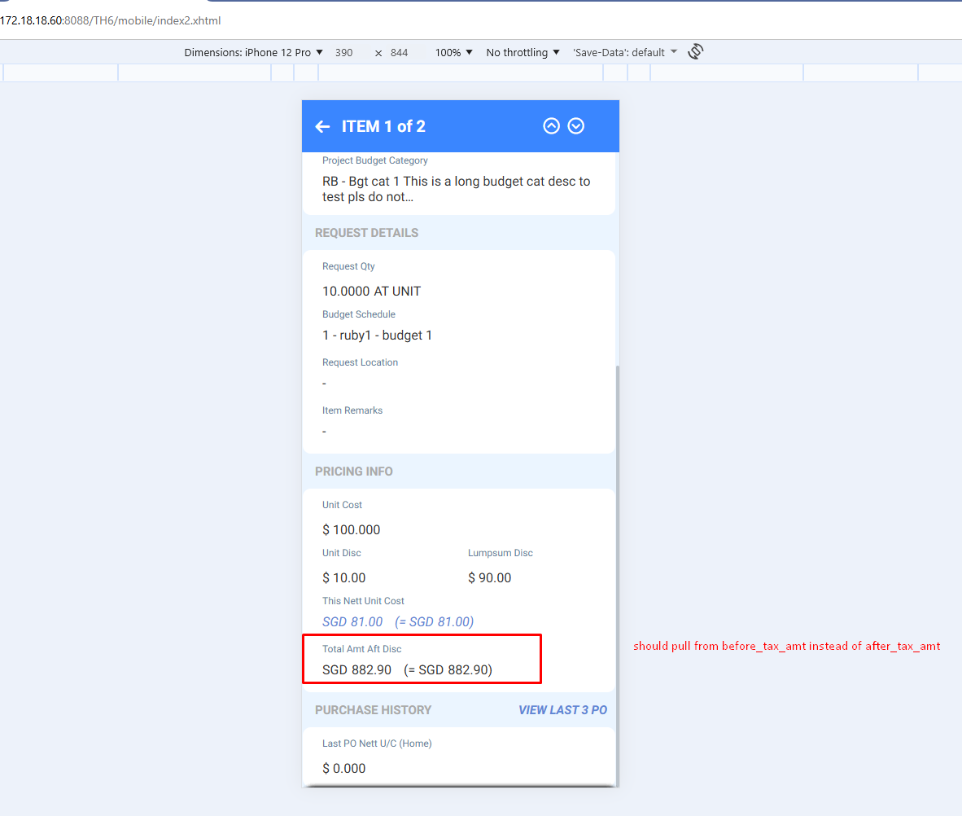Image resolution: width=962 pixels, height=816 pixels.
Task: Click the Unit Cost $ 100.000 value
Action: click(x=352, y=529)
